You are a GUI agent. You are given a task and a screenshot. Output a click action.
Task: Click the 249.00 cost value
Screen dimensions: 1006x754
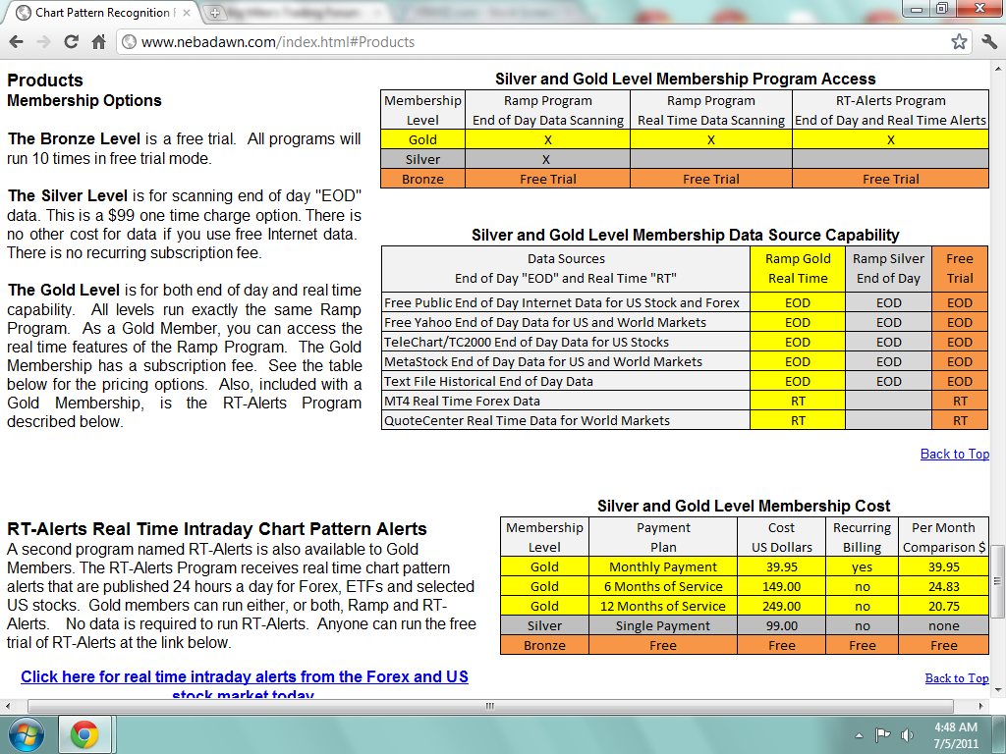781,606
